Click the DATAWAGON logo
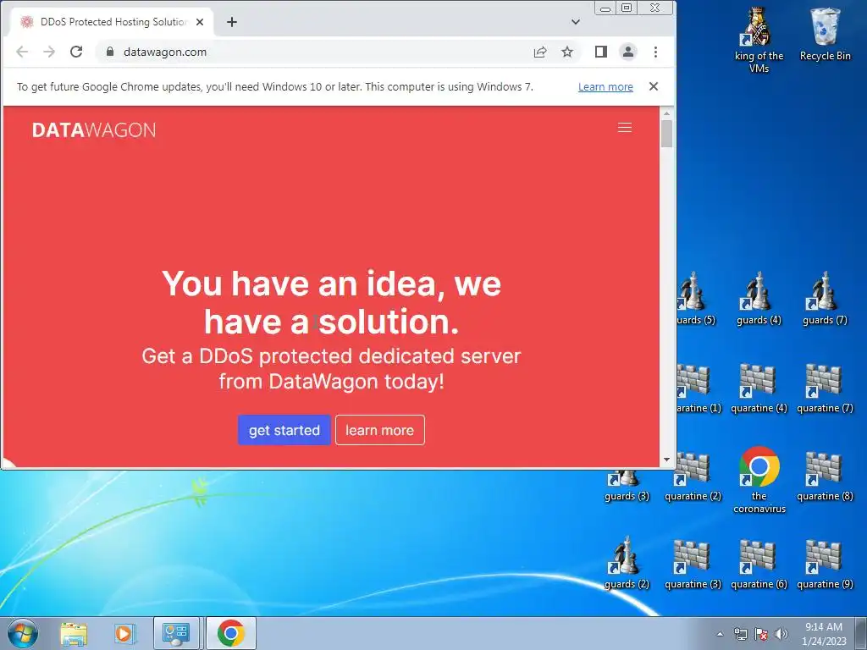This screenshot has height=650, width=867. coord(94,129)
